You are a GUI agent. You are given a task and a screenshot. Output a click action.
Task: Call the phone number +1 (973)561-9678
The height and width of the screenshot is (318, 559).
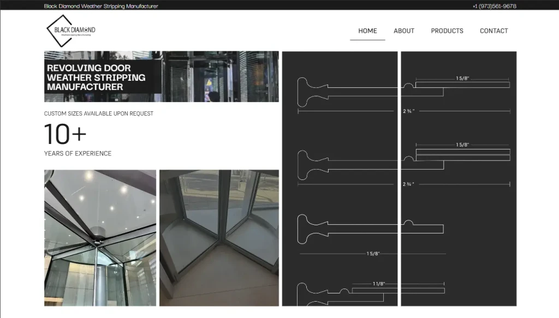[x=494, y=6]
